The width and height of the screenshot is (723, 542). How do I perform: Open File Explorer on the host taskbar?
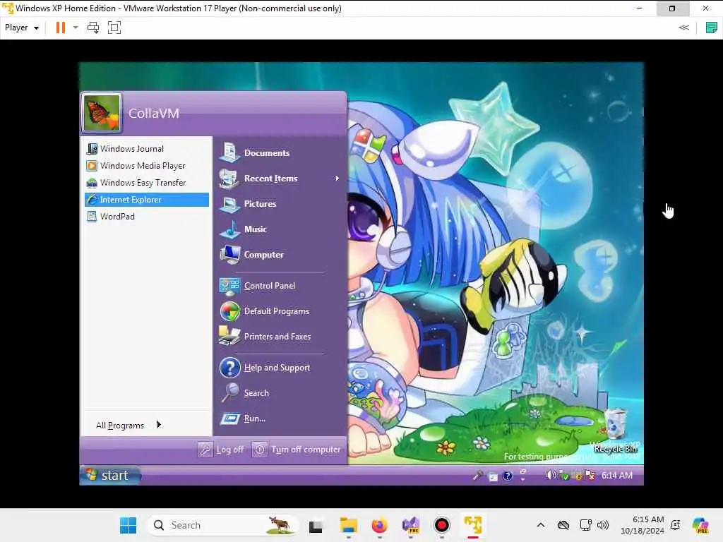click(x=349, y=525)
